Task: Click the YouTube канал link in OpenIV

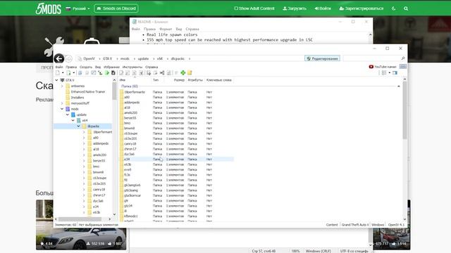Action: click(x=385, y=67)
